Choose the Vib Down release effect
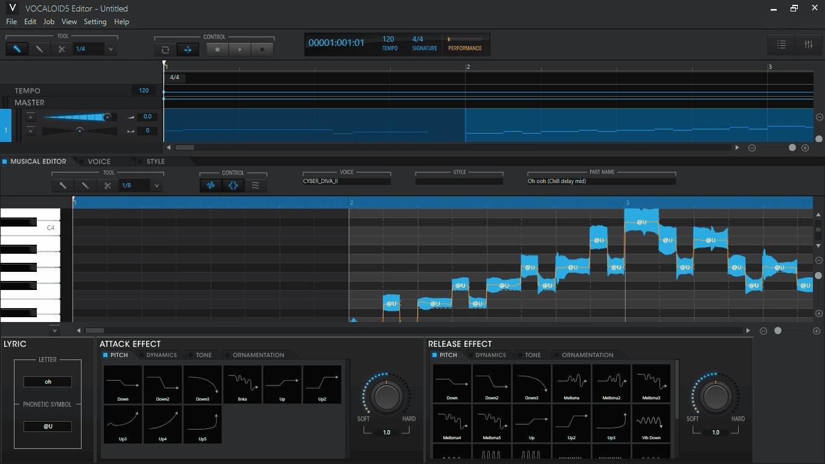 click(651, 423)
